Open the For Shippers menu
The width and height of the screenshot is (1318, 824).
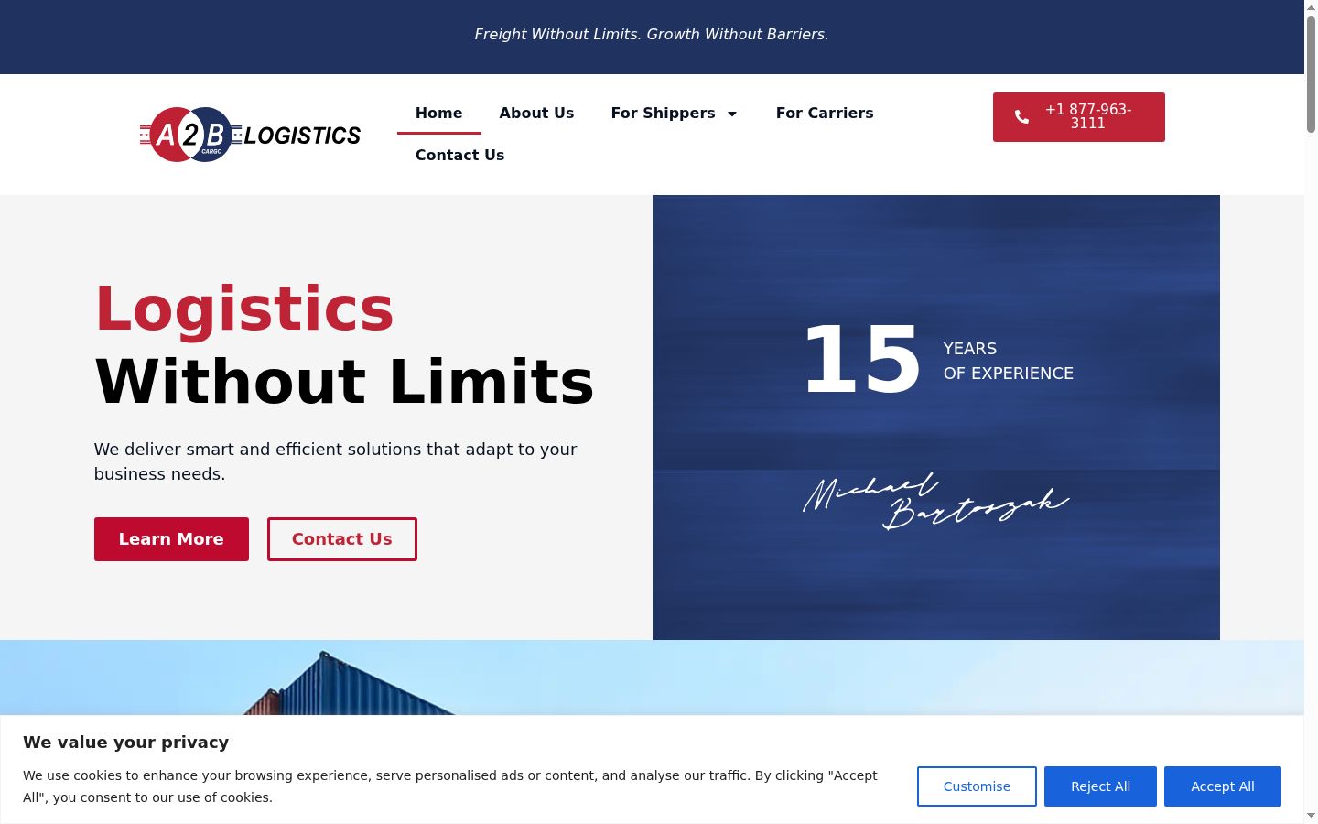click(664, 114)
